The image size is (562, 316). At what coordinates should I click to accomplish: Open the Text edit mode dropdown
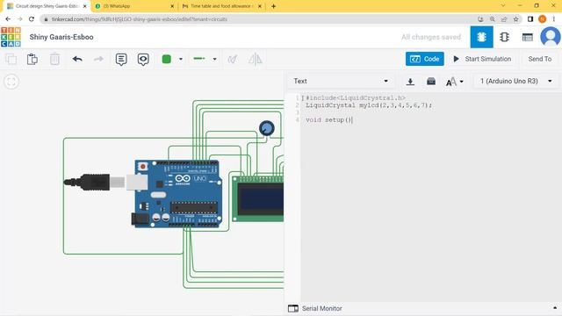tap(341, 82)
